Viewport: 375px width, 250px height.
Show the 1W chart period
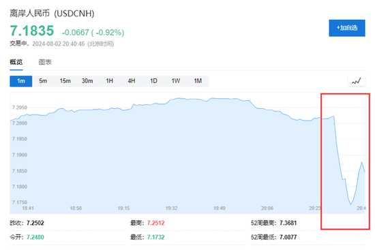(175, 81)
